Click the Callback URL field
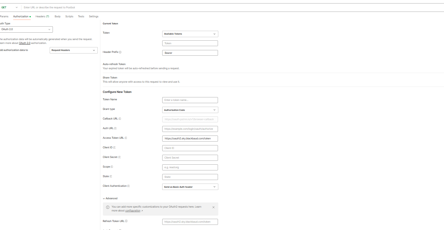This screenshot has height=230, width=444. point(190,119)
